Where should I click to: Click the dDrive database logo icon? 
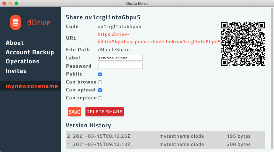click(16, 23)
